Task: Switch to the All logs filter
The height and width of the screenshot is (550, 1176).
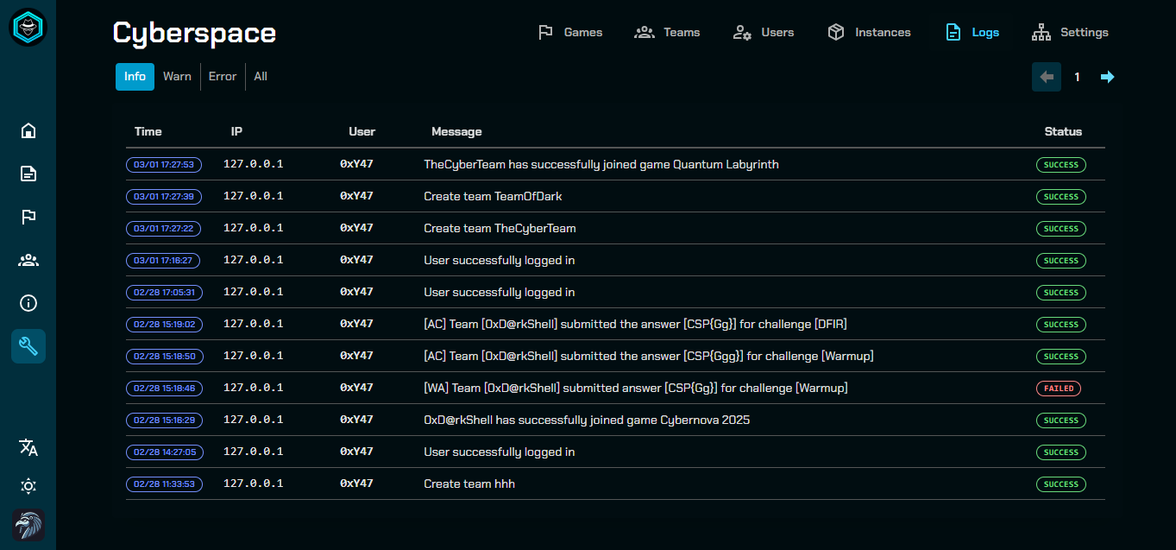Action: [260, 76]
